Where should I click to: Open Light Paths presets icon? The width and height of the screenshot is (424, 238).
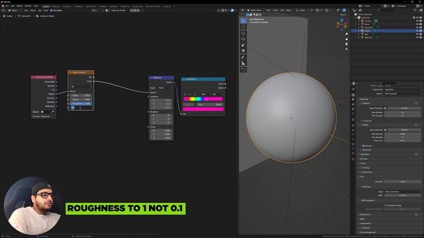click(417, 154)
